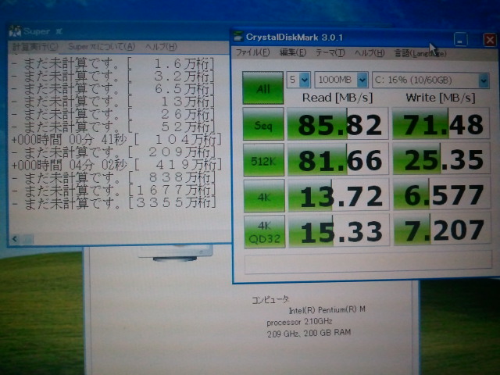This screenshot has width=500, height=375.
Task: Click the Intel(R) Pentium(R) M text
Action: coord(327,310)
